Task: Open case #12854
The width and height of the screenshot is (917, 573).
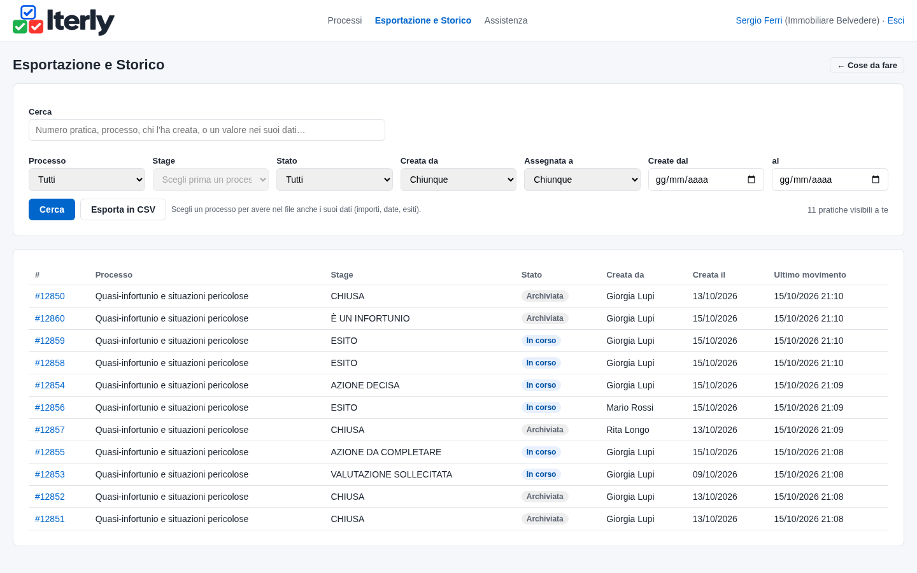Action: point(50,385)
